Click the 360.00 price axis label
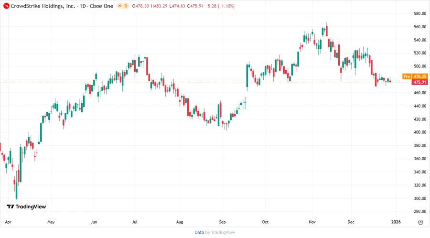 [x=420, y=159]
